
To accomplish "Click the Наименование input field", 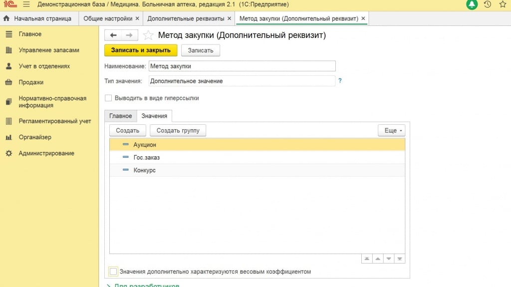I will pyautogui.click(x=242, y=66).
